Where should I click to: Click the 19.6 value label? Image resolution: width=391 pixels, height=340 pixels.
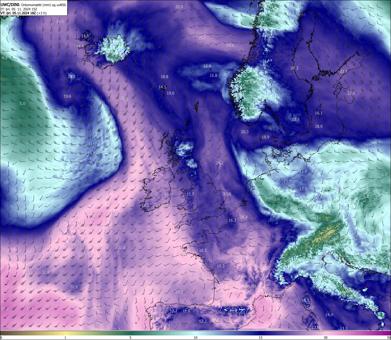pos(67,96)
